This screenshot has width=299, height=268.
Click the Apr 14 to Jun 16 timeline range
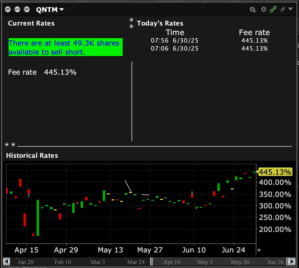click(x=219, y=262)
